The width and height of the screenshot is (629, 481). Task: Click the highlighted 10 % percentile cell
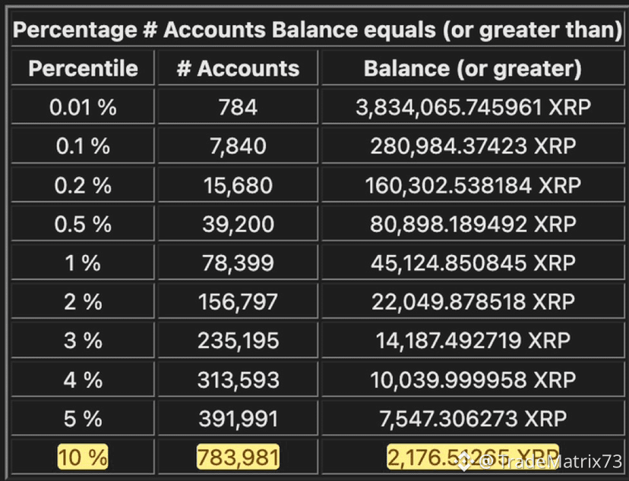tap(83, 457)
